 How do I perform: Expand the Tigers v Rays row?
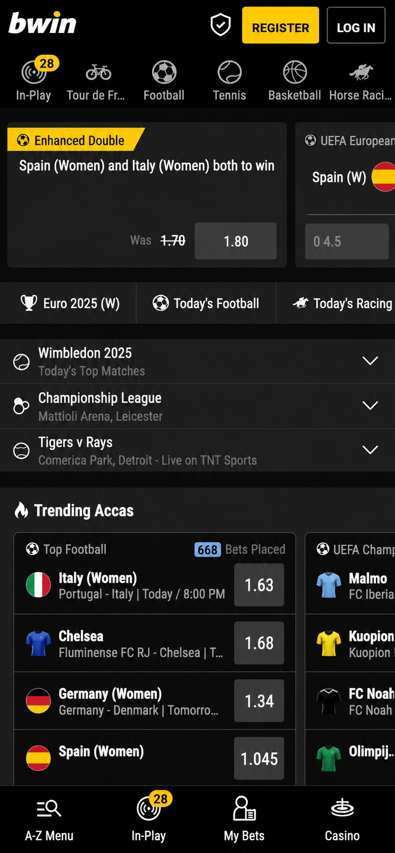tap(197, 450)
